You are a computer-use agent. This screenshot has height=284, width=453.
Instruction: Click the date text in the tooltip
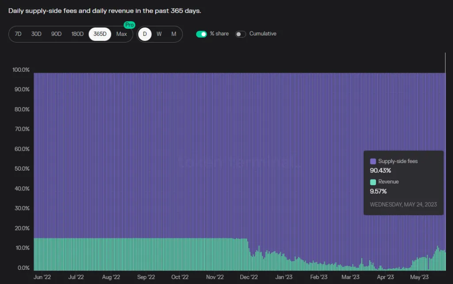coord(403,204)
